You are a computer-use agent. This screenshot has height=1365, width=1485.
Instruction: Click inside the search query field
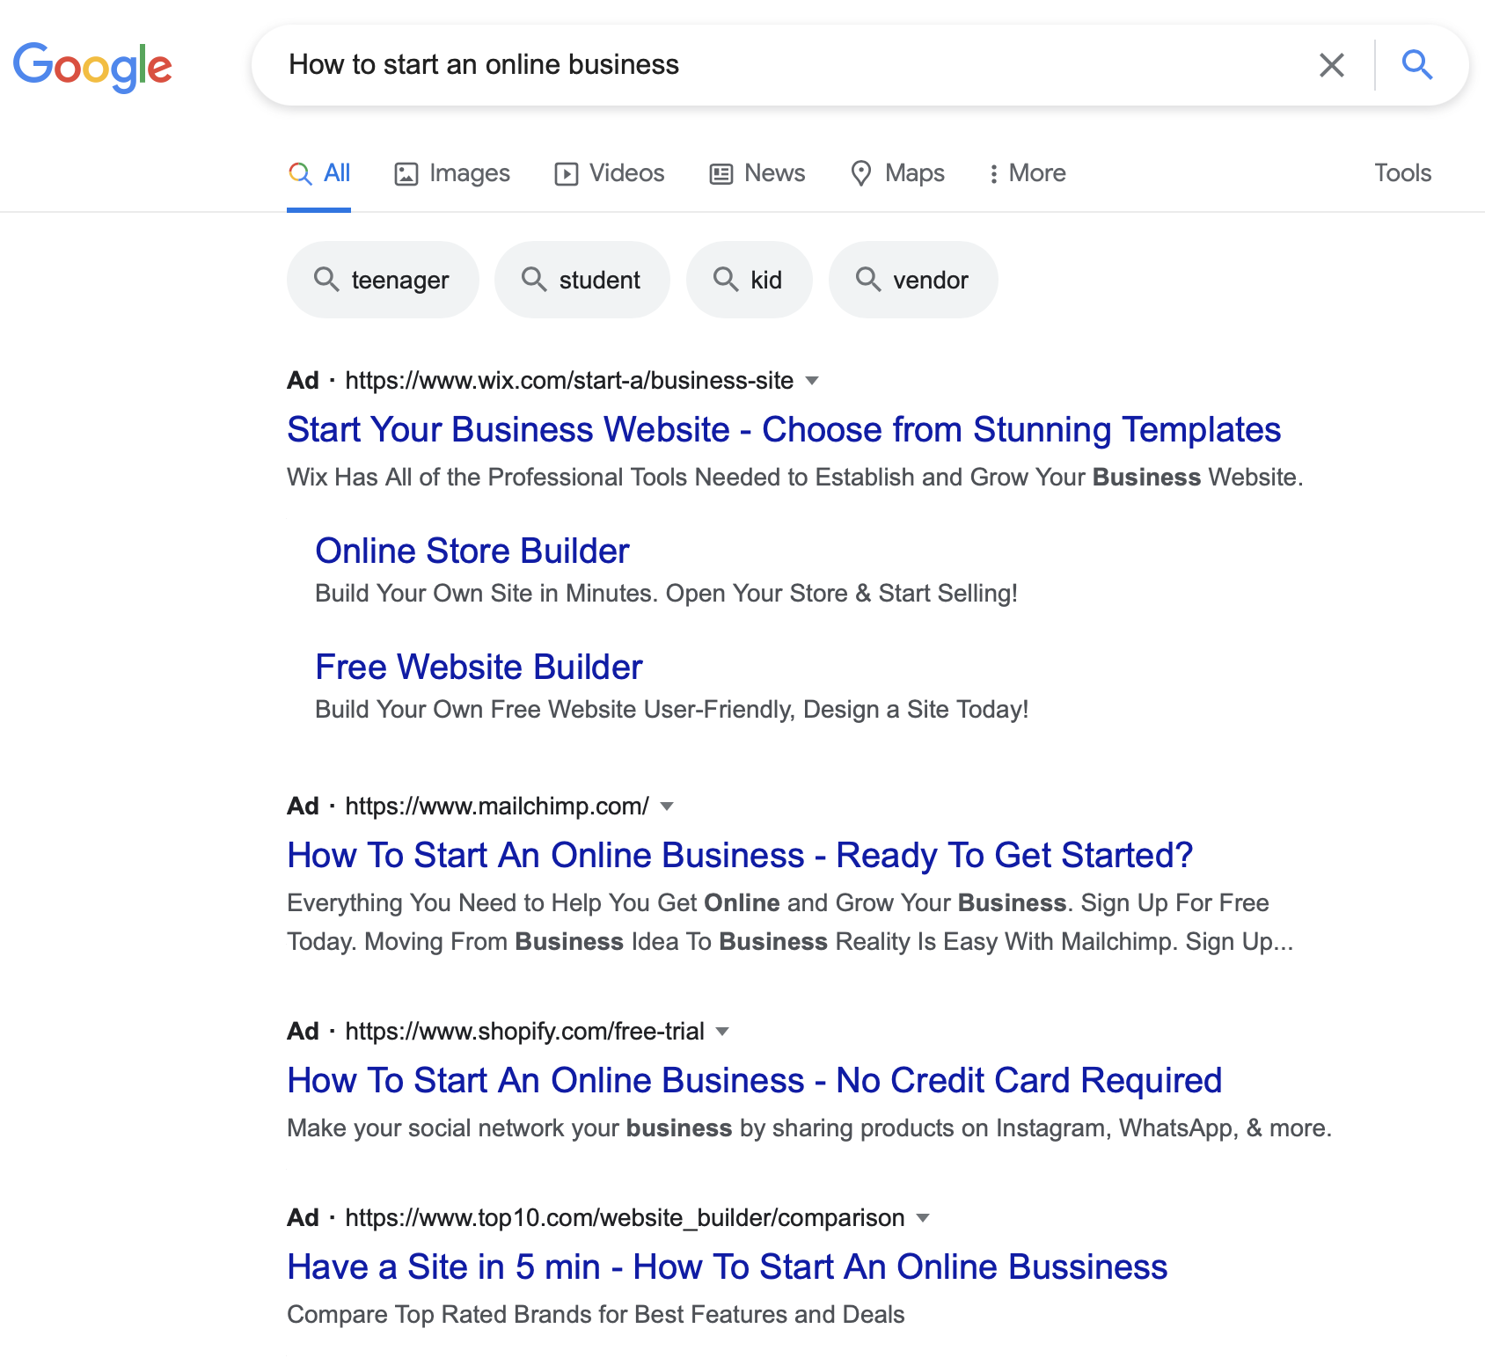(x=792, y=65)
